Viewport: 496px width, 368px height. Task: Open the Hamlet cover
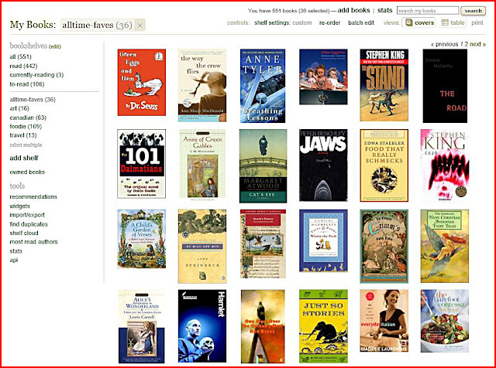pos(202,326)
